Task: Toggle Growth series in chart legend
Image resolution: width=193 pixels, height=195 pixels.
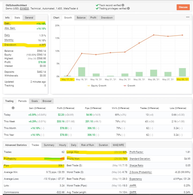Action: click(x=129, y=86)
